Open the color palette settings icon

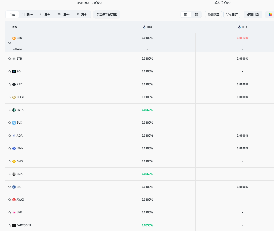[270, 14]
